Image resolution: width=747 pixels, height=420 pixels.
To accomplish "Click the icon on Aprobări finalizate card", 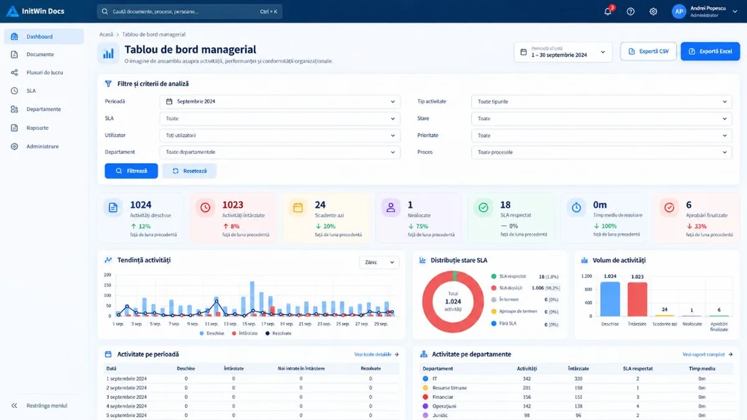I will pyautogui.click(x=669, y=208).
